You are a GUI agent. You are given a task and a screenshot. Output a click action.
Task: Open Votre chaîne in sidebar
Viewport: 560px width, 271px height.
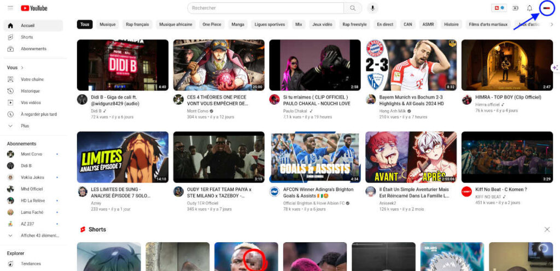(x=33, y=80)
